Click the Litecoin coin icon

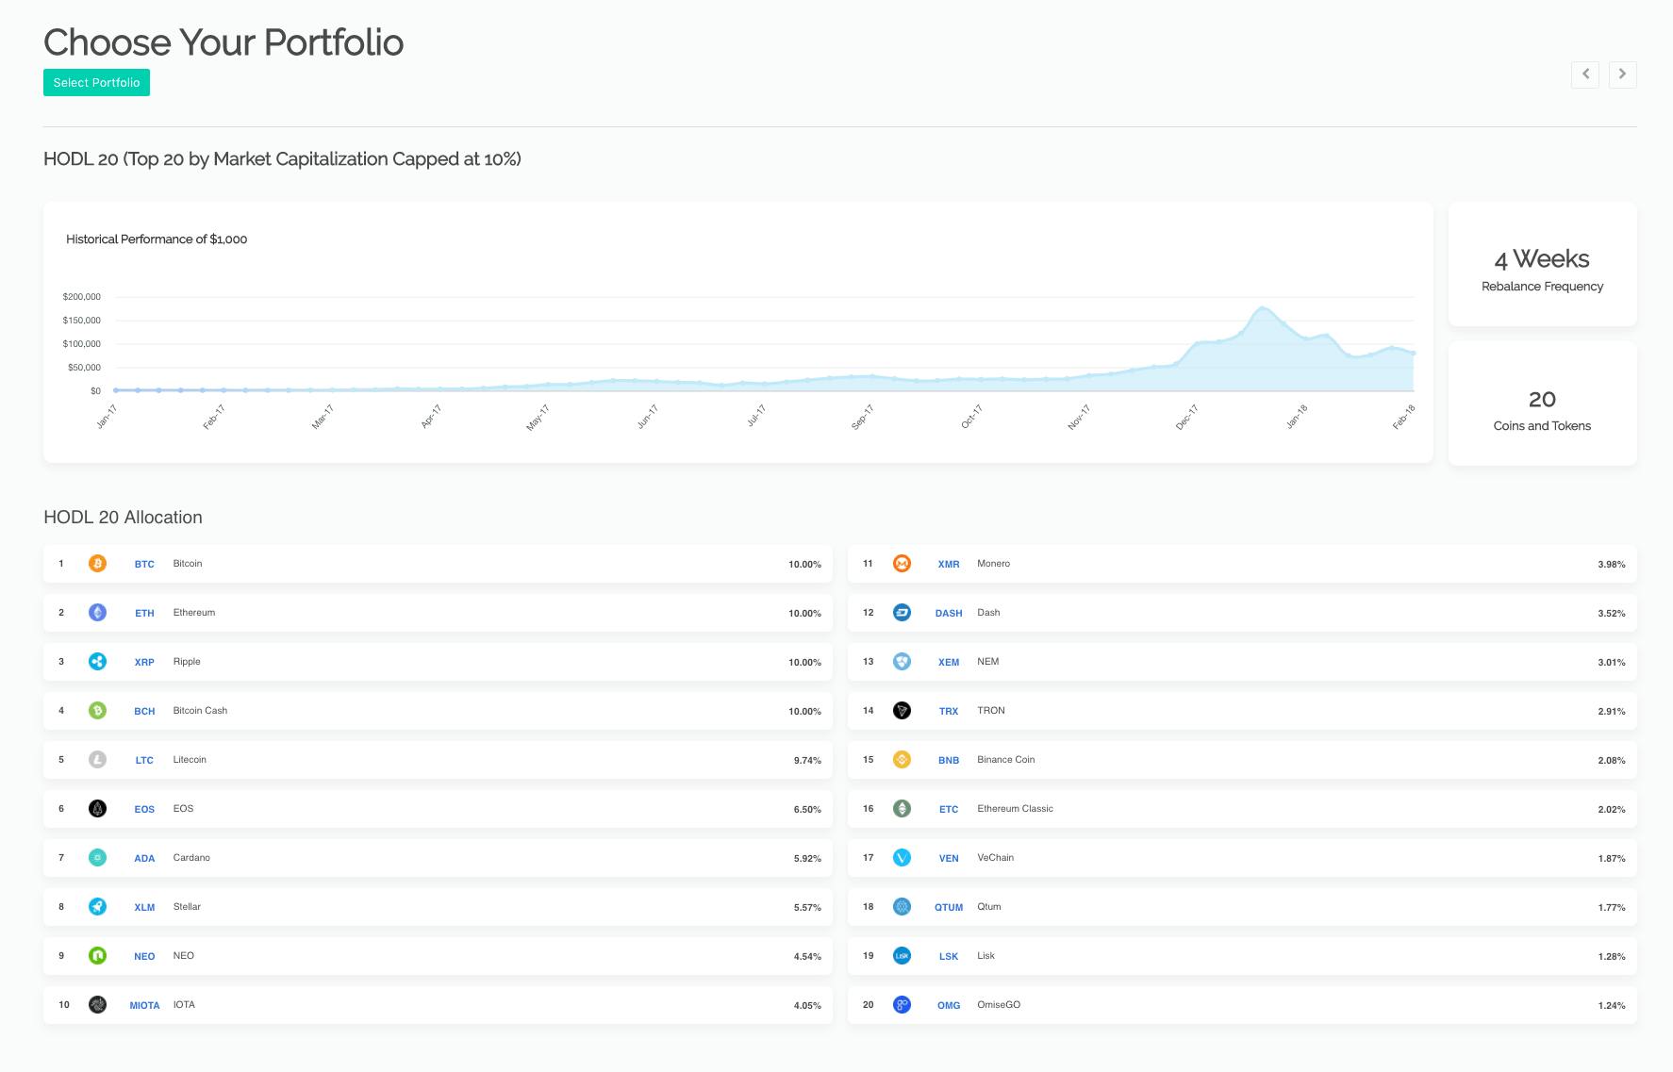point(97,760)
